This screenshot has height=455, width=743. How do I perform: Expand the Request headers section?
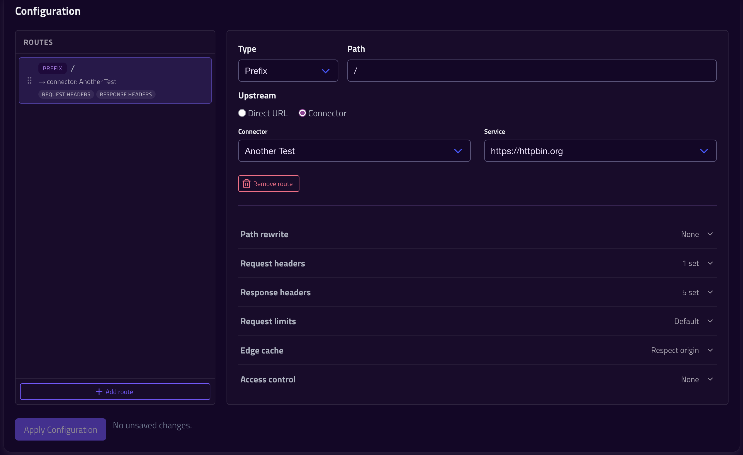477,263
